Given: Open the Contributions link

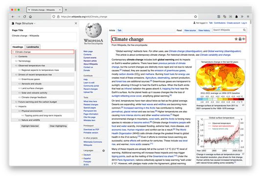Looking at the screenshot, I should [219, 23].
